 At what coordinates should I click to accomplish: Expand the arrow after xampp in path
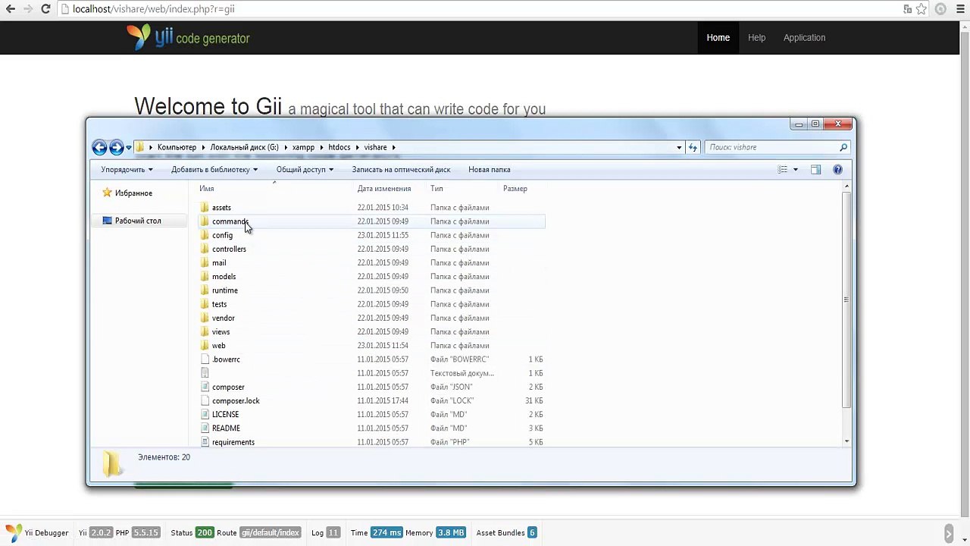click(x=321, y=147)
